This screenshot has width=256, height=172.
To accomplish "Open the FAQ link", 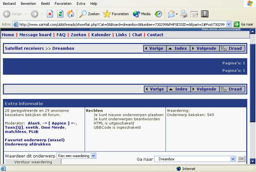I will click(x=61, y=35).
